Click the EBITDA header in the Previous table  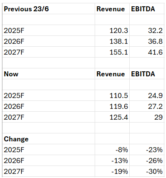tap(147, 9)
